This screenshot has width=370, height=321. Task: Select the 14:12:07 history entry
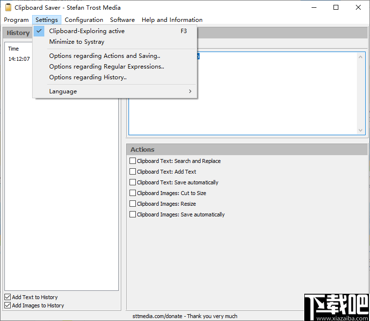(19, 59)
